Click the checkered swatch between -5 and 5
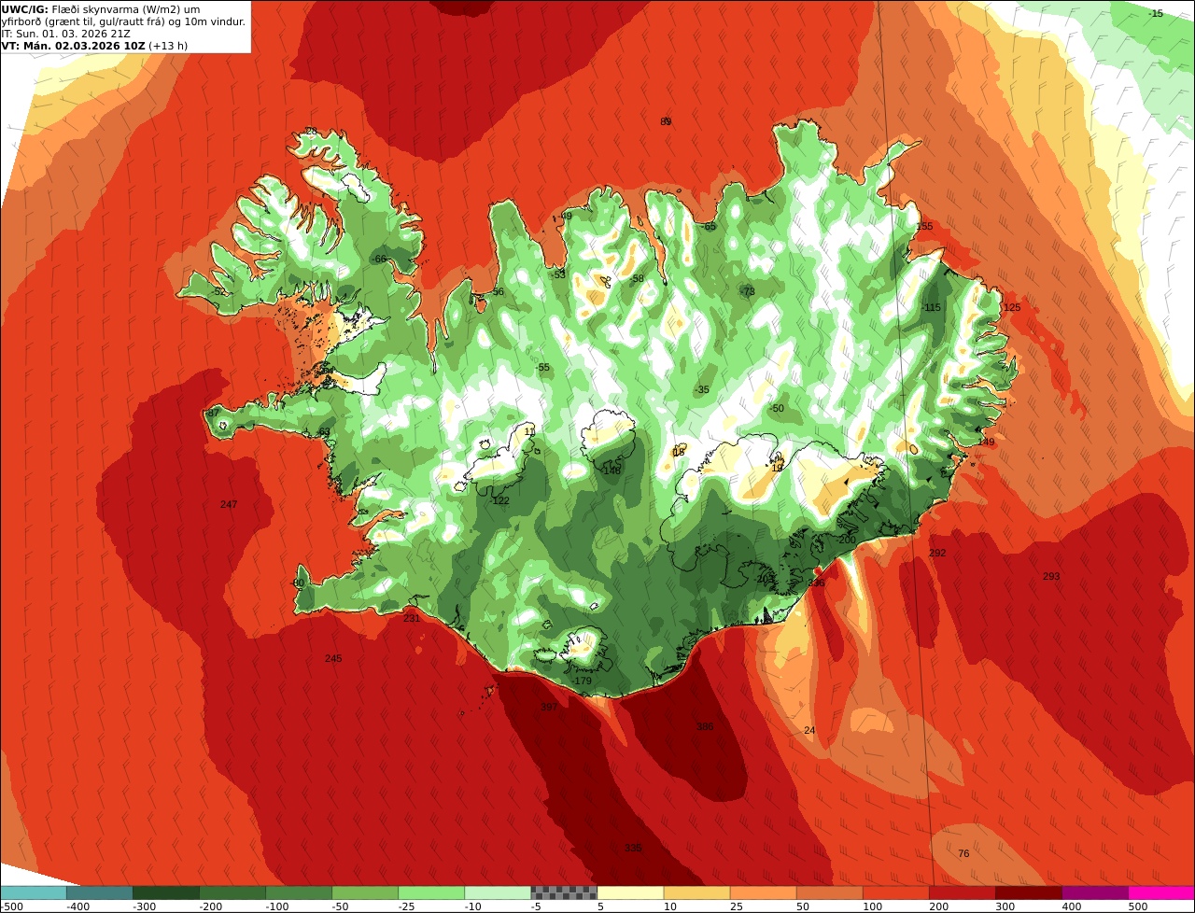This screenshot has width=1195, height=913. click(563, 892)
